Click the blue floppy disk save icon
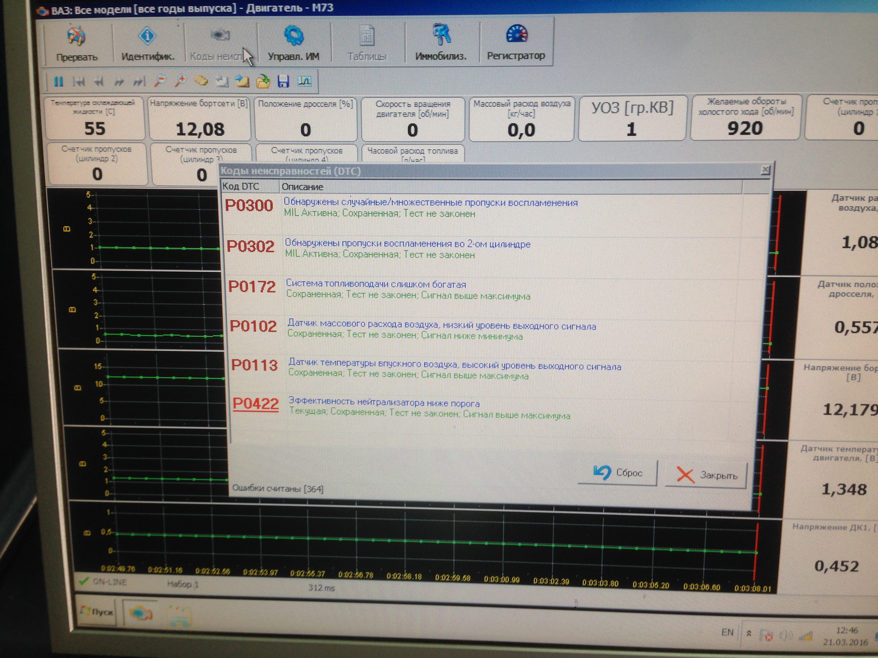Viewport: 878px width, 658px height. click(x=284, y=81)
